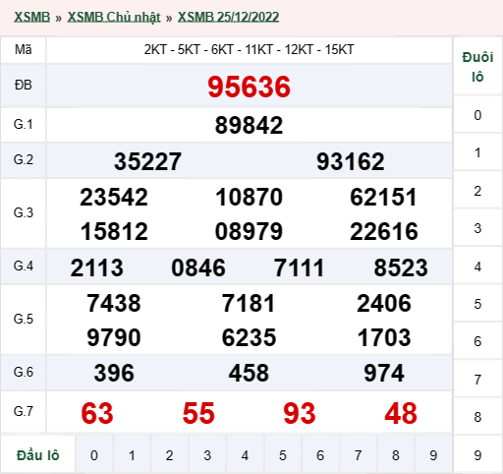The width and height of the screenshot is (503, 474).
Task: Click the special prize number 95636
Action: 249,87
